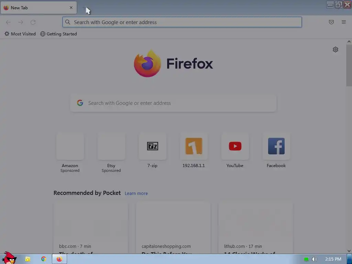Click the Amazon label text

pyautogui.click(x=70, y=166)
